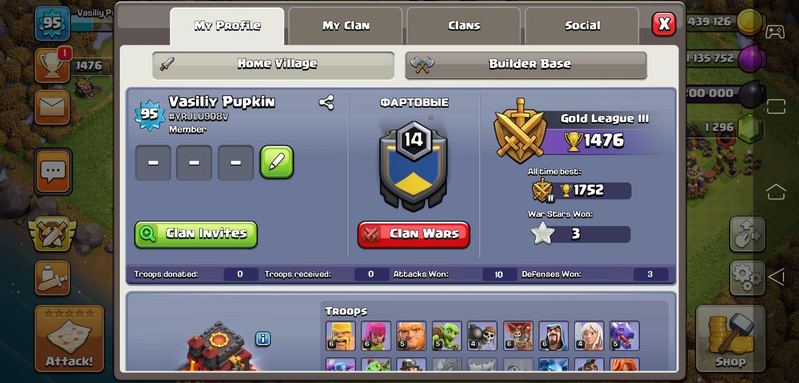Image resolution: width=799 pixels, height=383 pixels.
Task: Open the Wall Breaker troop icon
Action: click(483, 336)
